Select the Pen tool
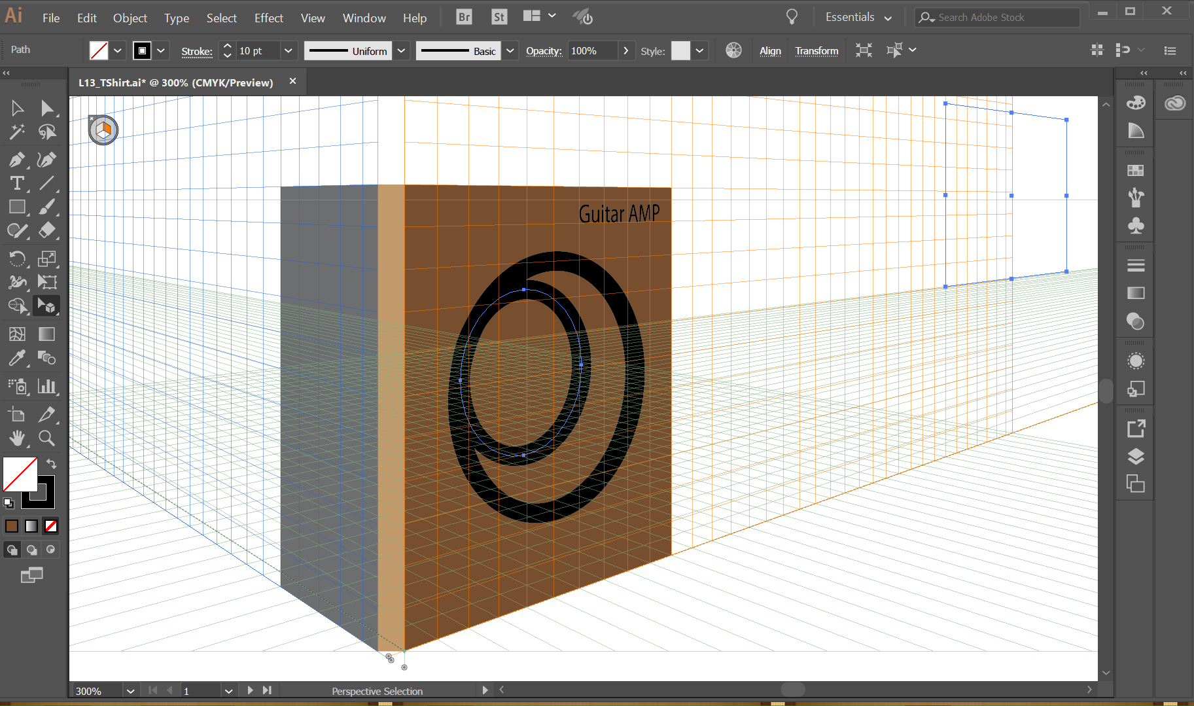Image resolution: width=1194 pixels, height=706 pixels. point(18,160)
